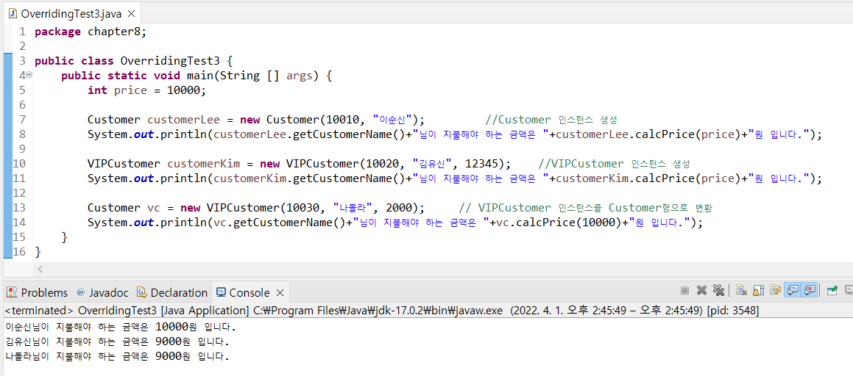
Task: Switch to the Problems tab
Action: 37,292
